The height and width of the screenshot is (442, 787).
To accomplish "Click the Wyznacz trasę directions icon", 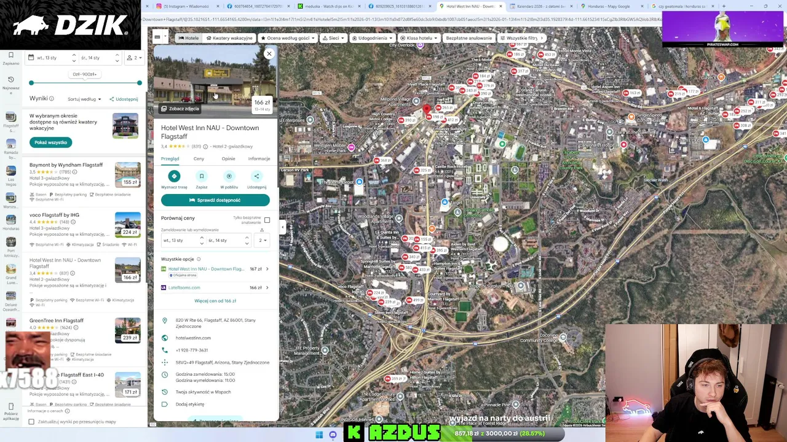I will tap(174, 176).
